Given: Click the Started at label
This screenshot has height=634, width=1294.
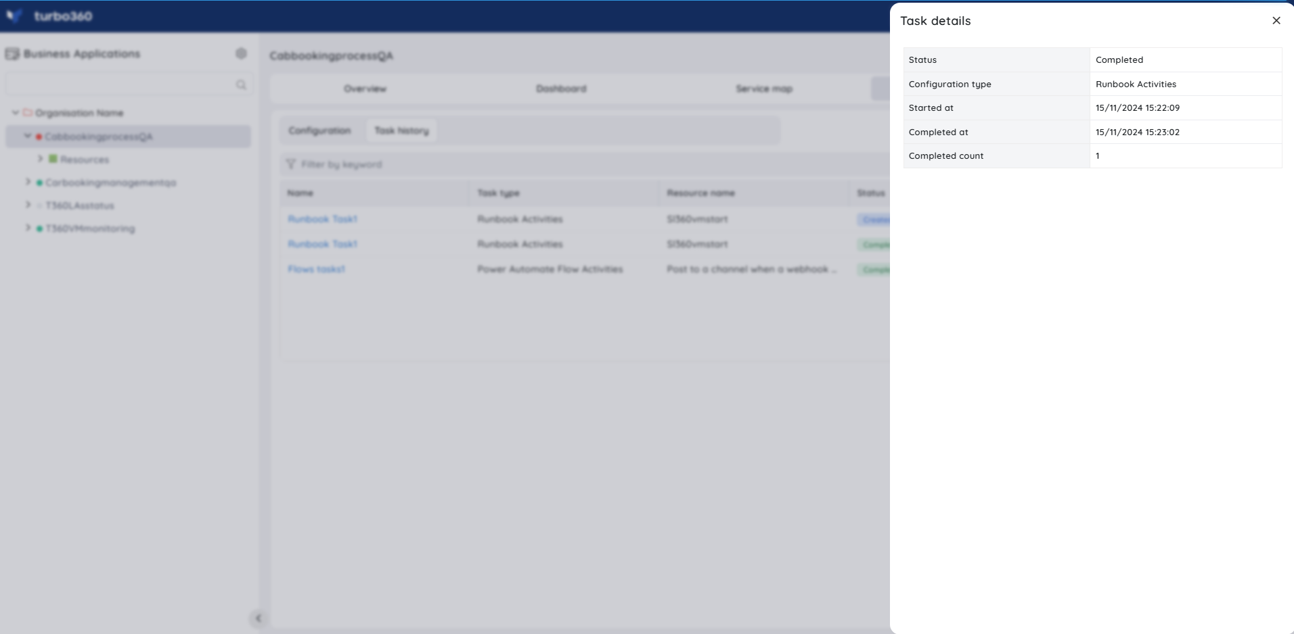Looking at the screenshot, I should pos(931,108).
